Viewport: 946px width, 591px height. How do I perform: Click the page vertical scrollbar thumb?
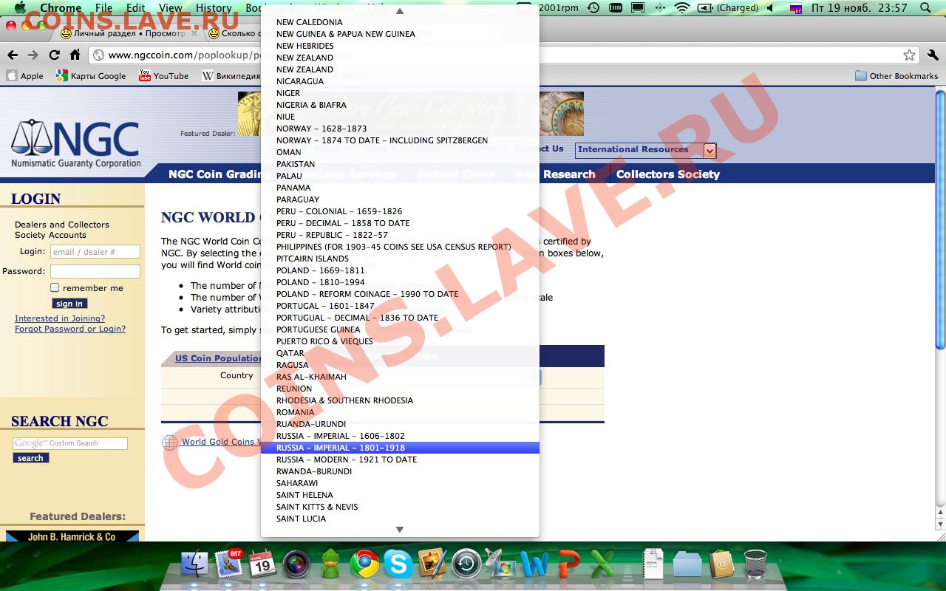(x=940, y=219)
